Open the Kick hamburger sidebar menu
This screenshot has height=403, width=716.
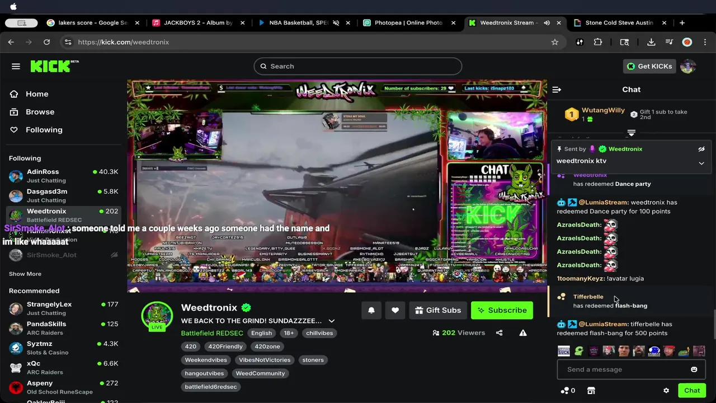pyautogui.click(x=16, y=66)
